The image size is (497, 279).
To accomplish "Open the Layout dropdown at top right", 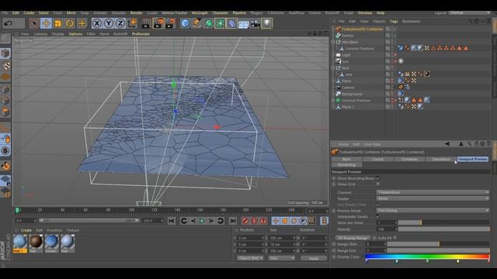I will pos(469,13).
